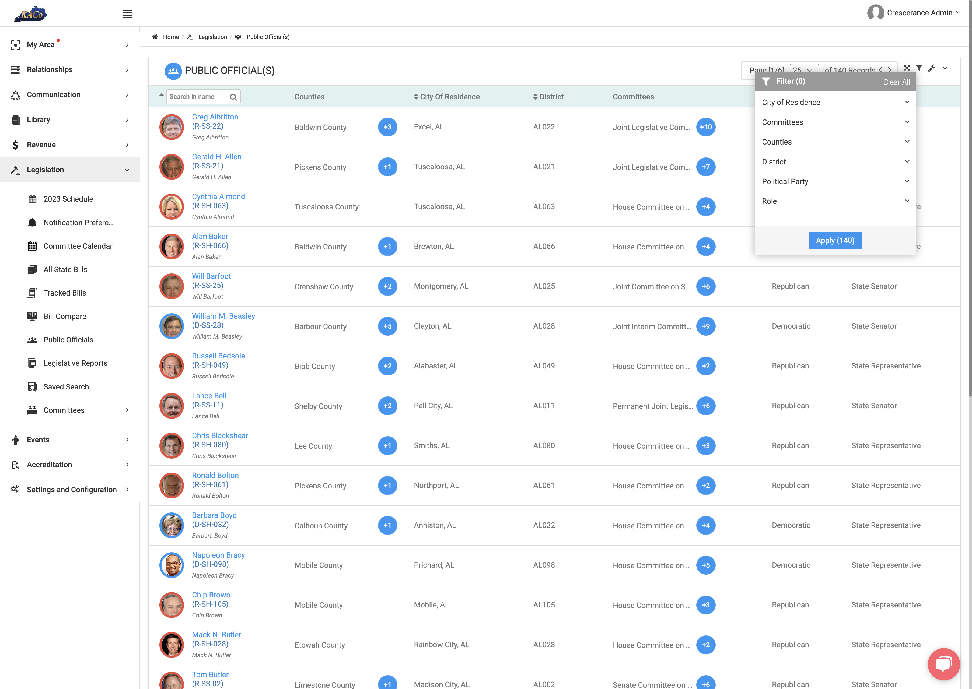Screen dimensions: 972x689
Task: Expand the Counties filter section
Action: pyautogui.click(x=835, y=142)
